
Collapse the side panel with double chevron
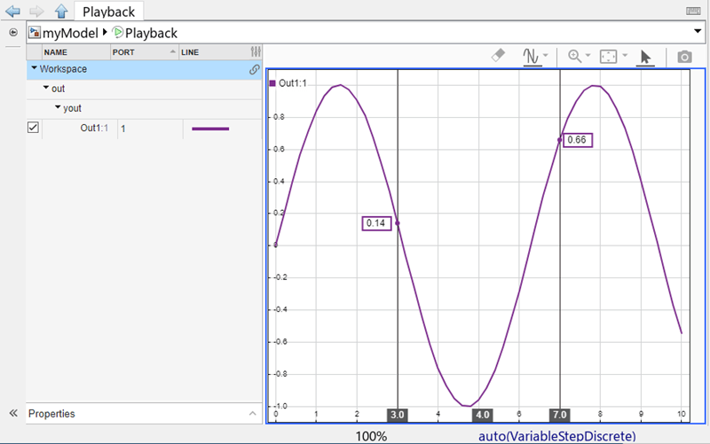click(13, 413)
